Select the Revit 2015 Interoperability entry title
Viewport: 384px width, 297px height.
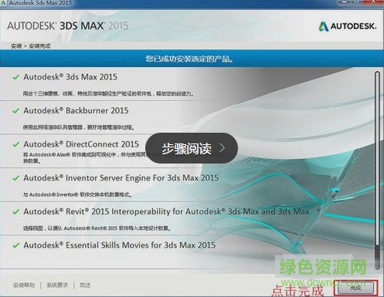point(166,211)
